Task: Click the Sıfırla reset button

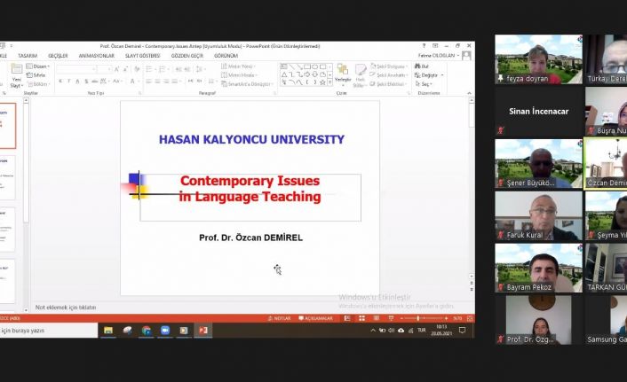Action: point(36,75)
